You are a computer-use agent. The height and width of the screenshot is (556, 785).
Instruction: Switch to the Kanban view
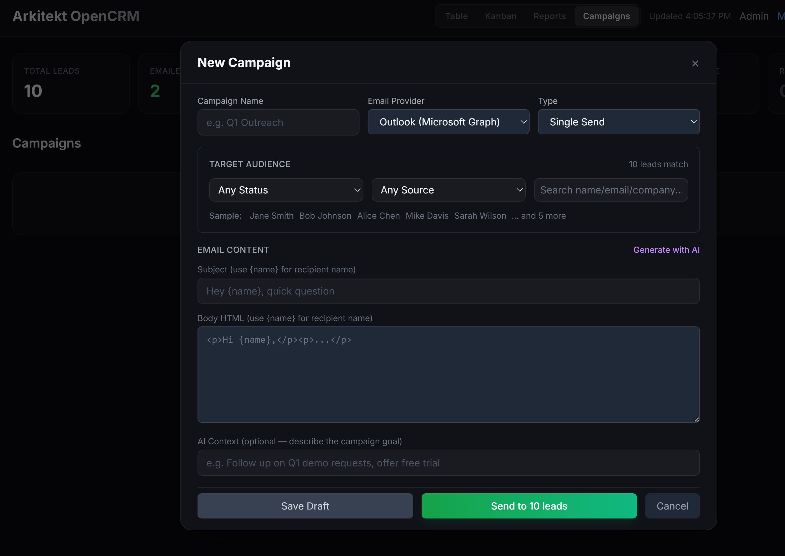tap(500, 16)
